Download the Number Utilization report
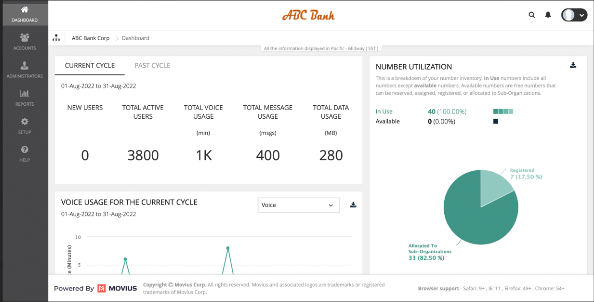 tap(573, 66)
